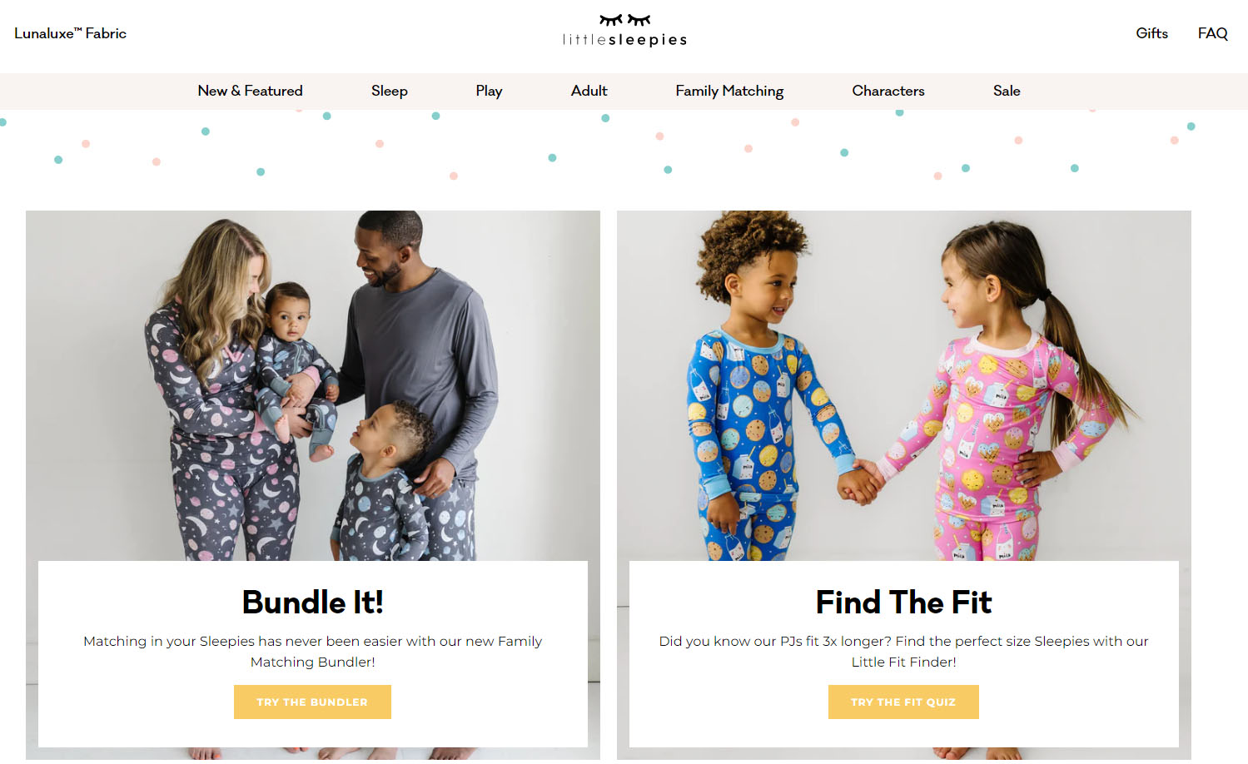Click the Little Fit Finder description text
Viewport: 1248px width, 764px height.
pyautogui.click(x=903, y=652)
